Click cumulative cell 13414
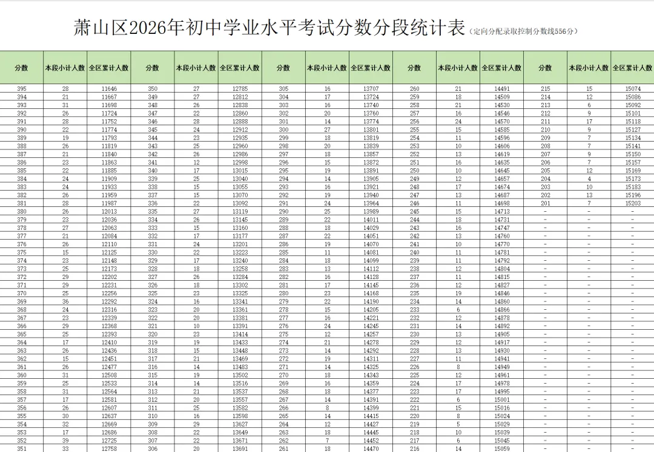Screen dimensions: 654x452 (240, 334)
